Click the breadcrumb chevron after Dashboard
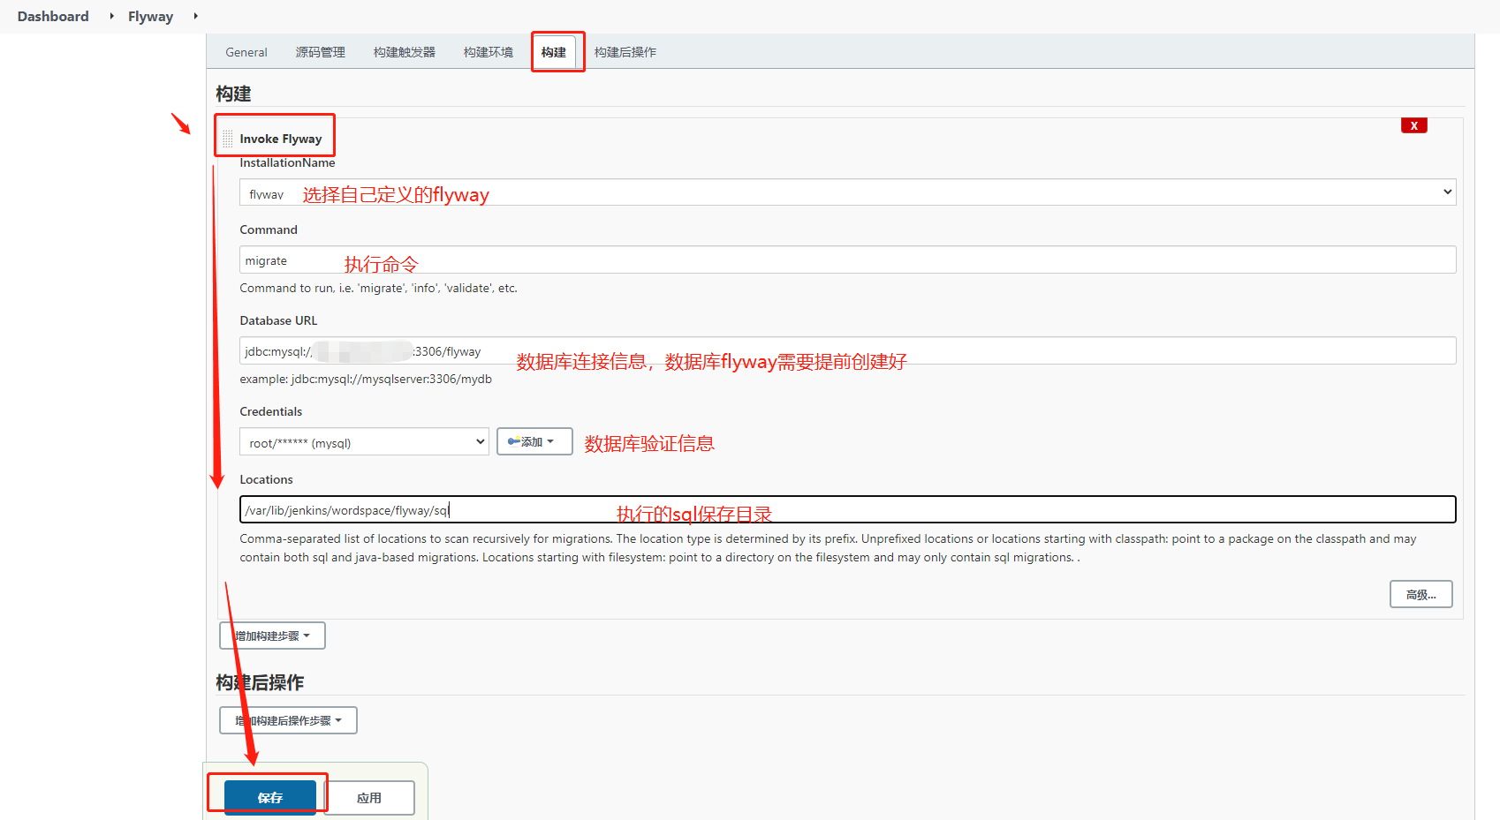 click(110, 16)
